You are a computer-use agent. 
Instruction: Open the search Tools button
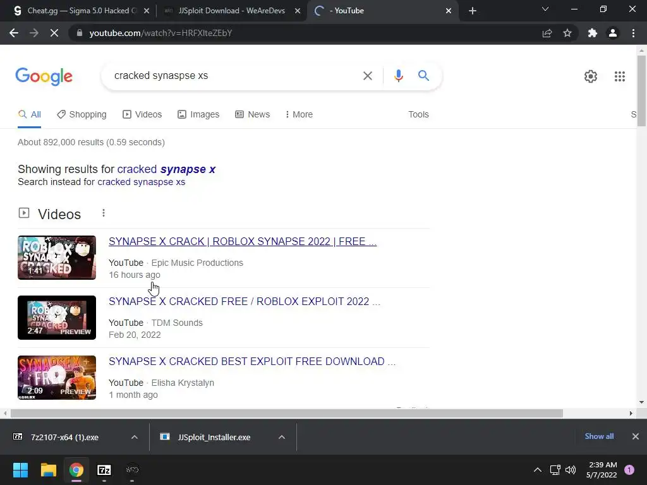(x=418, y=114)
